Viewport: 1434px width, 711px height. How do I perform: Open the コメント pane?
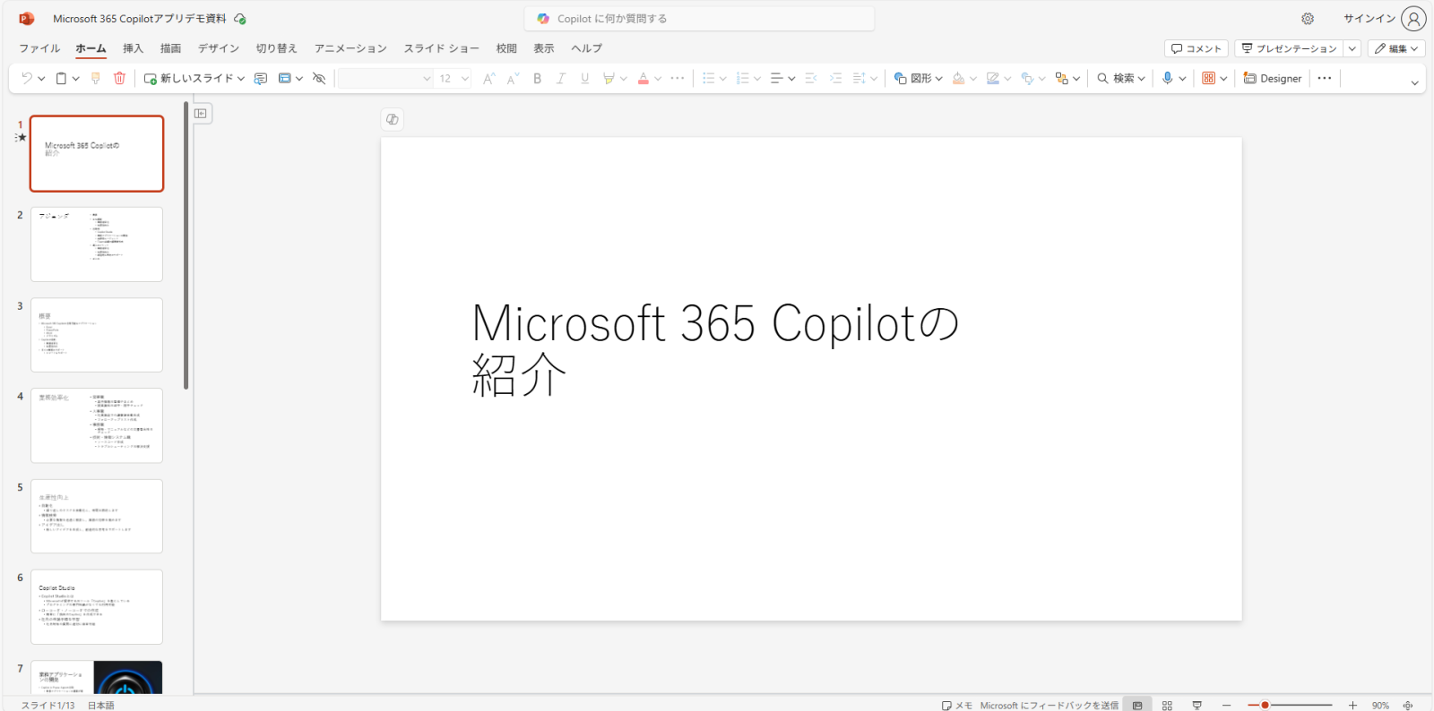click(x=1196, y=48)
